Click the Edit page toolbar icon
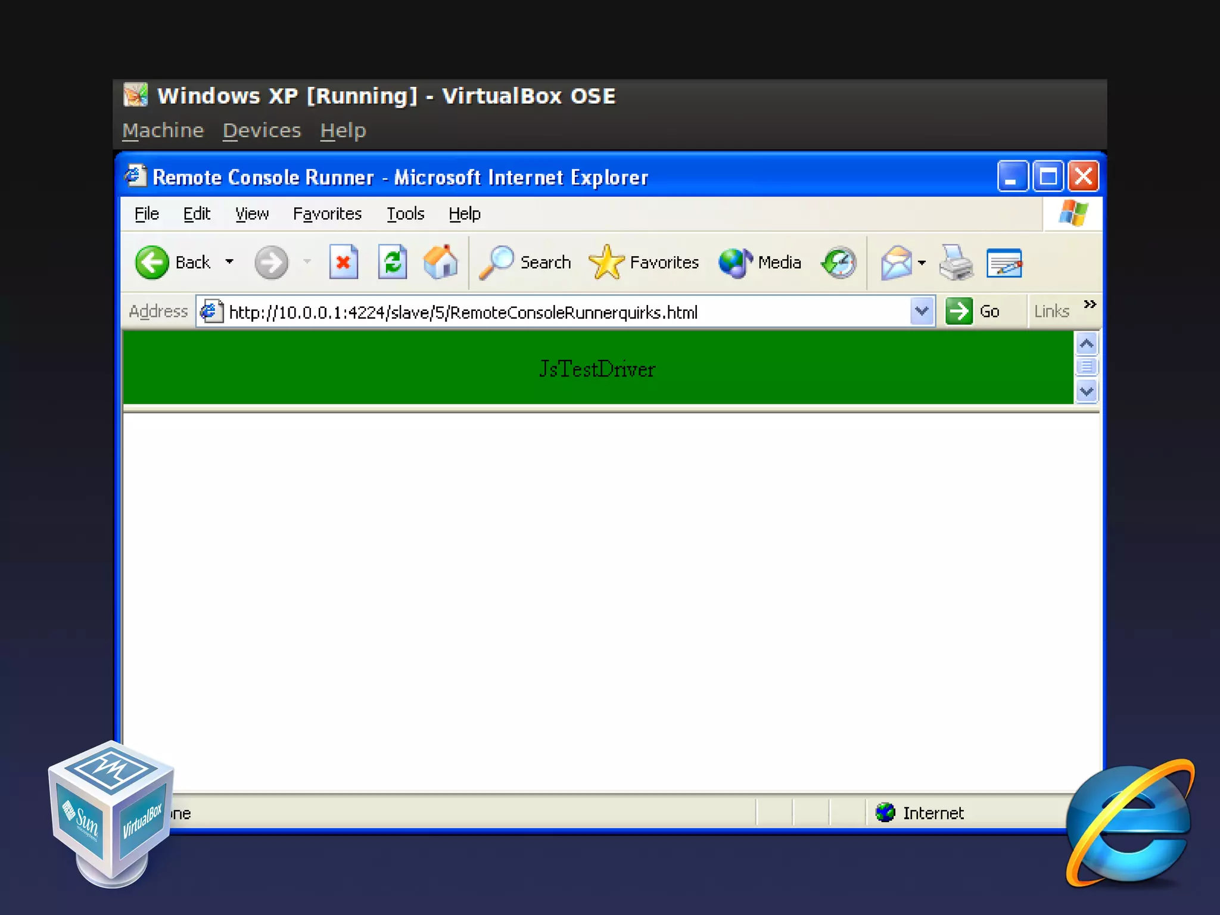The height and width of the screenshot is (915, 1220). (1004, 263)
